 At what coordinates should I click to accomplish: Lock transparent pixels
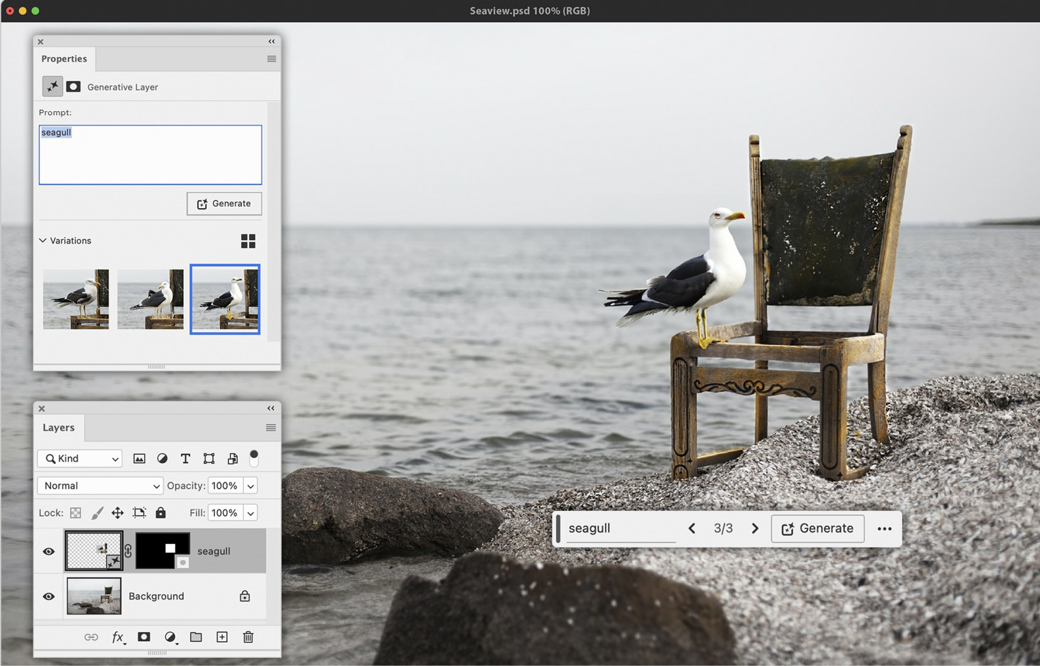75,513
